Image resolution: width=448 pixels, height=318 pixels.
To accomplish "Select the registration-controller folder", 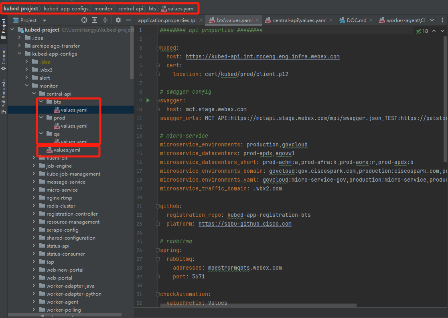I will [x=69, y=214].
